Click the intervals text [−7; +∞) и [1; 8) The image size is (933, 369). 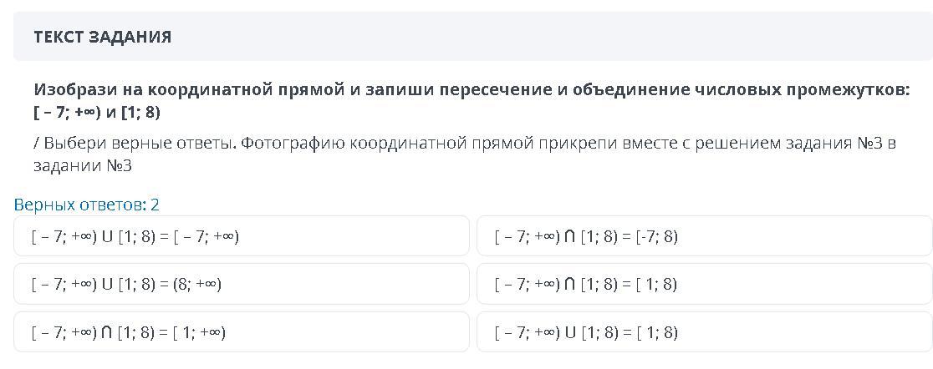(97, 113)
